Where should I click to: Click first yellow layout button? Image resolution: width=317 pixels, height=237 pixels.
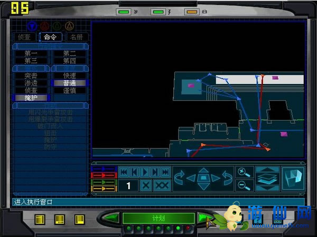[x=40, y=220]
